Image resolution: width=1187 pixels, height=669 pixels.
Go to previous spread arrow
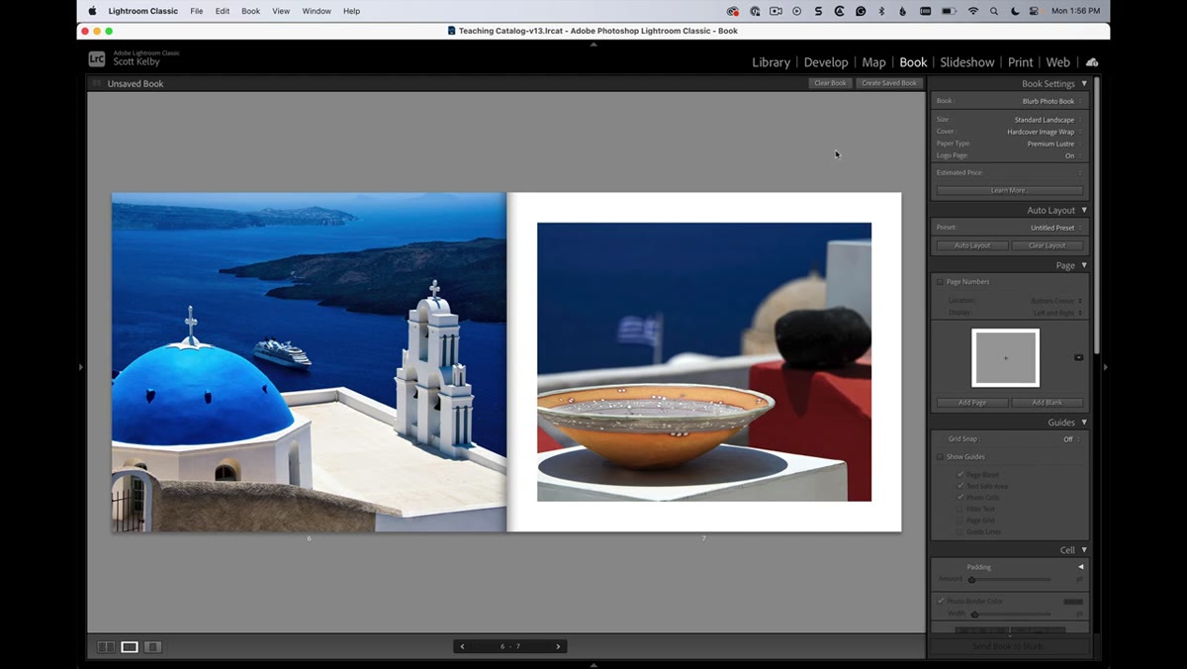462,646
